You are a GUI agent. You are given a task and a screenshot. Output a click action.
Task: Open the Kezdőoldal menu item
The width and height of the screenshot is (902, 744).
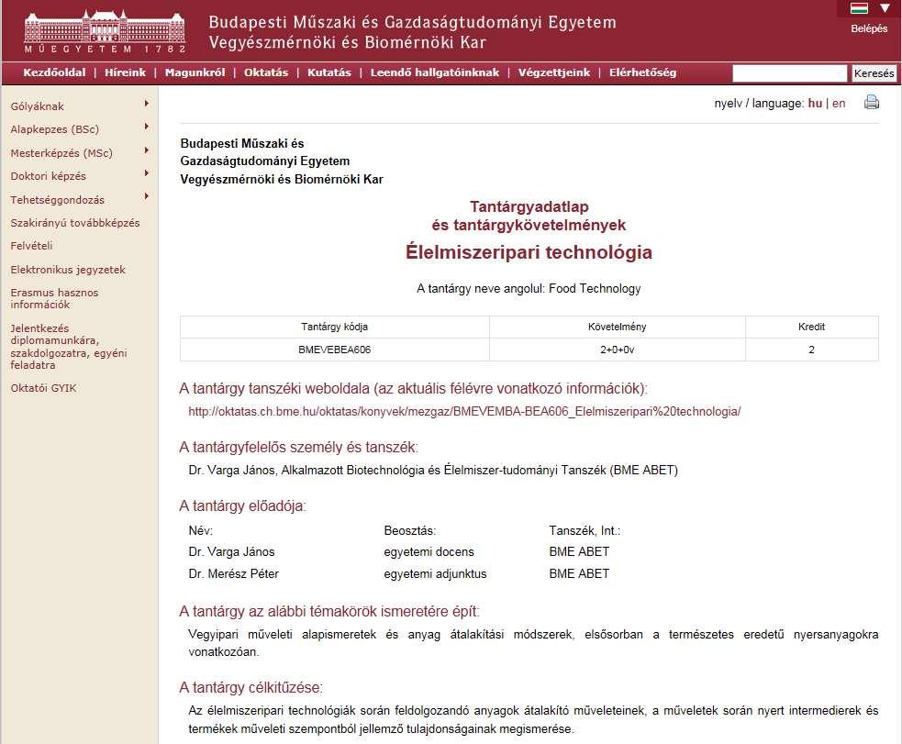[x=54, y=72]
